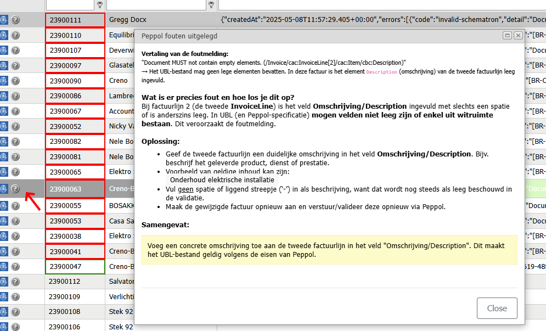
Task: Dismiss dialog with the X button
Action: [518, 36]
